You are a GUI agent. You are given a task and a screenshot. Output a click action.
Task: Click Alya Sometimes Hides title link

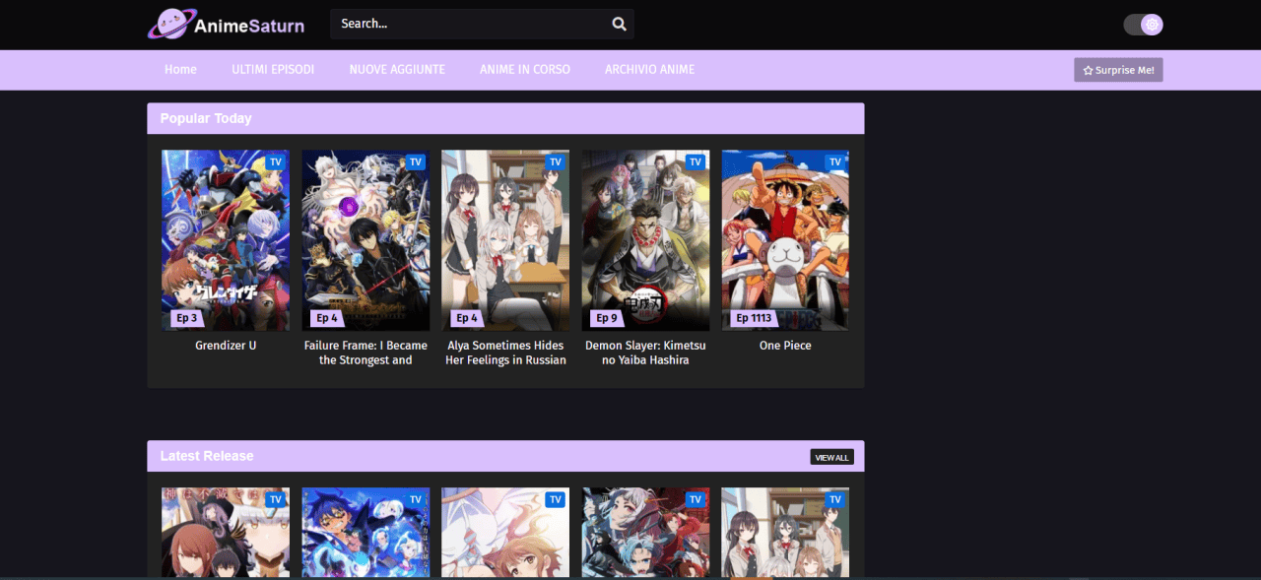505,353
